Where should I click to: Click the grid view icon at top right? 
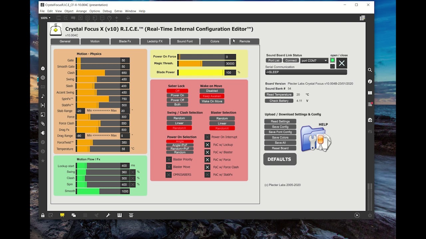pos(362,18)
